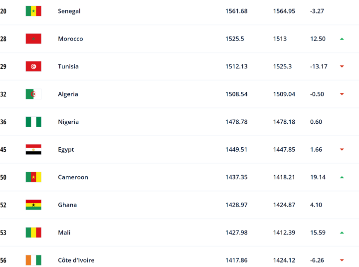Click the Tunisia flag icon
This screenshot has width=359, height=267.
[33, 66]
